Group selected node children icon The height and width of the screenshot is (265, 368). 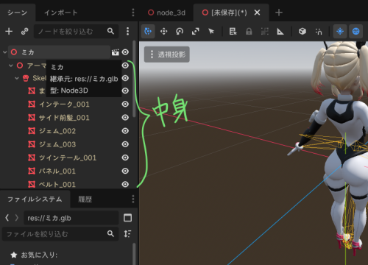[x=264, y=31]
